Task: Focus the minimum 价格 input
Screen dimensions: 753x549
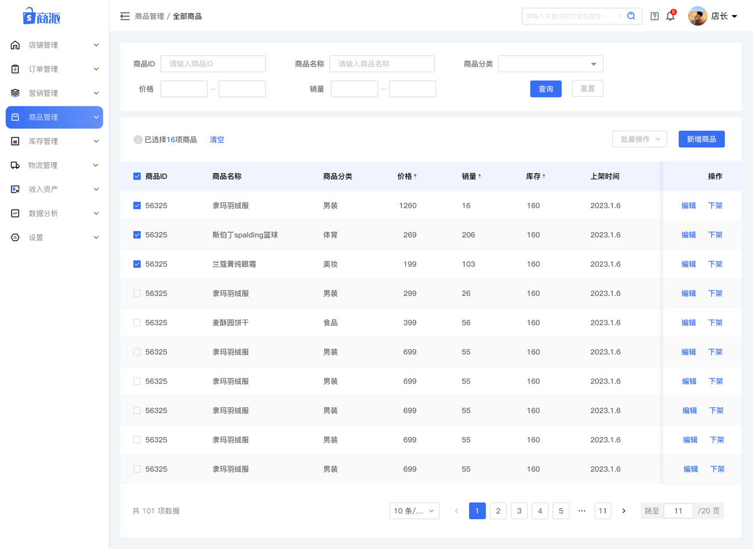Action: click(x=184, y=89)
